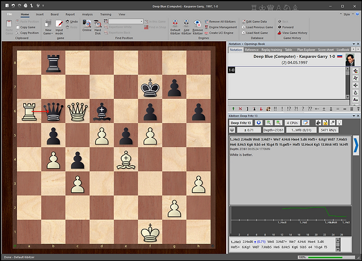Open the Plan Explorer tab
Image resolution: width=362 pixels, height=261 pixels.
306,50
